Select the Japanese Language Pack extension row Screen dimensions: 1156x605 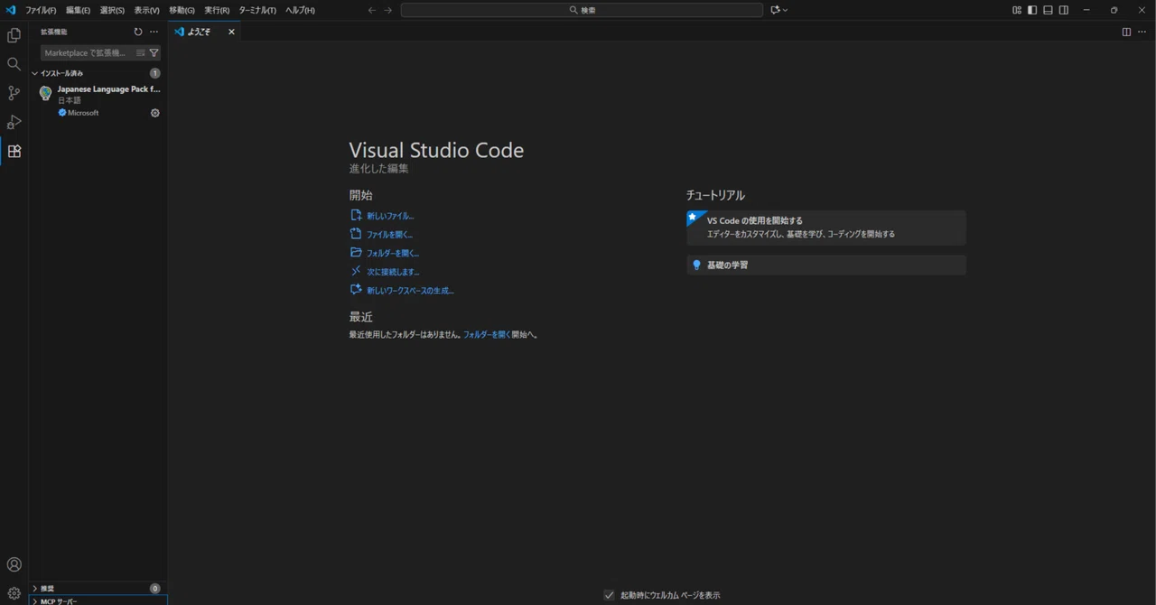point(98,101)
